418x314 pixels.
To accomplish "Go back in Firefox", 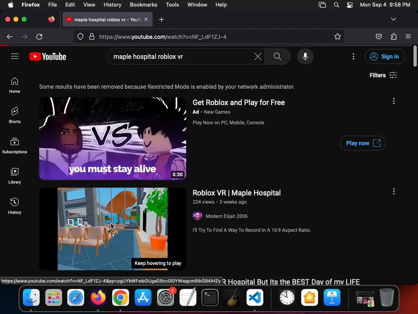I will (10, 36).
